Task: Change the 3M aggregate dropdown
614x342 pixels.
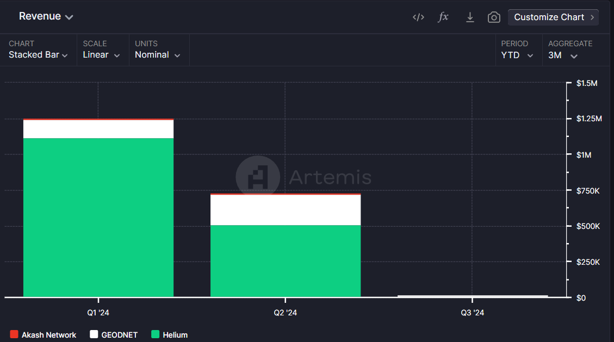Action: 563,55
